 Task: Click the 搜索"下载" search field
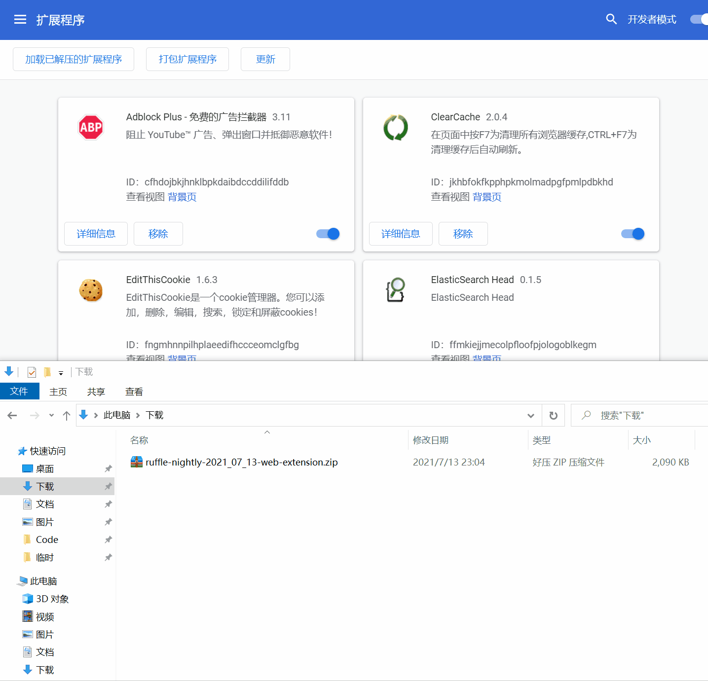[x=639, y=415]
